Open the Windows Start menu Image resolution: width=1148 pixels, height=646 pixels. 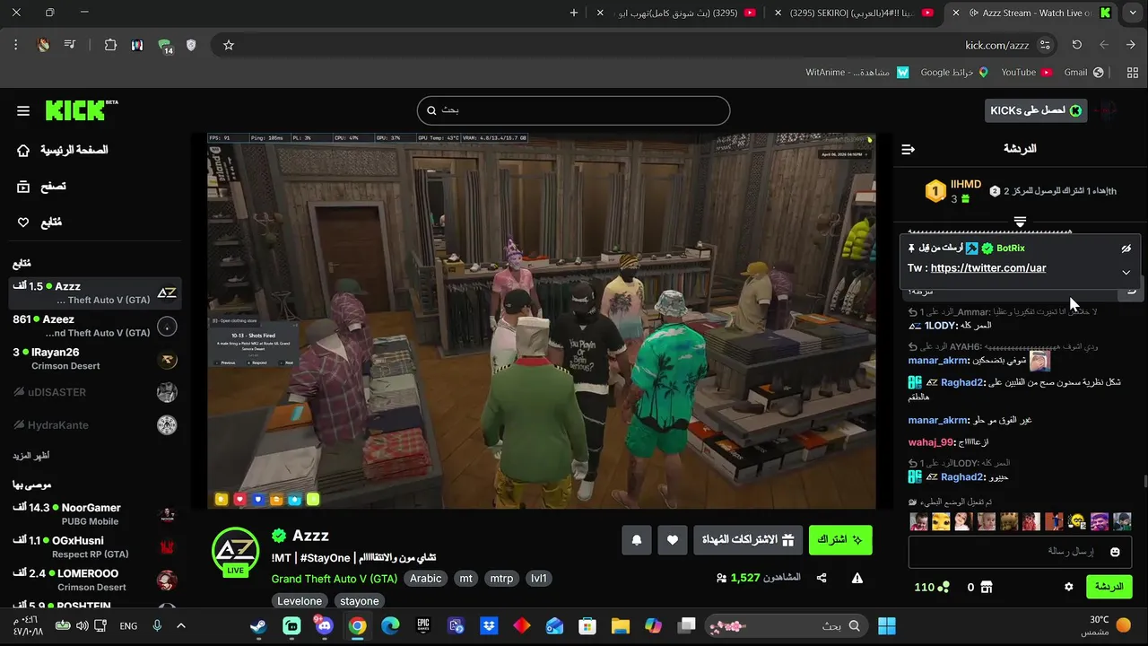(887, 626)
